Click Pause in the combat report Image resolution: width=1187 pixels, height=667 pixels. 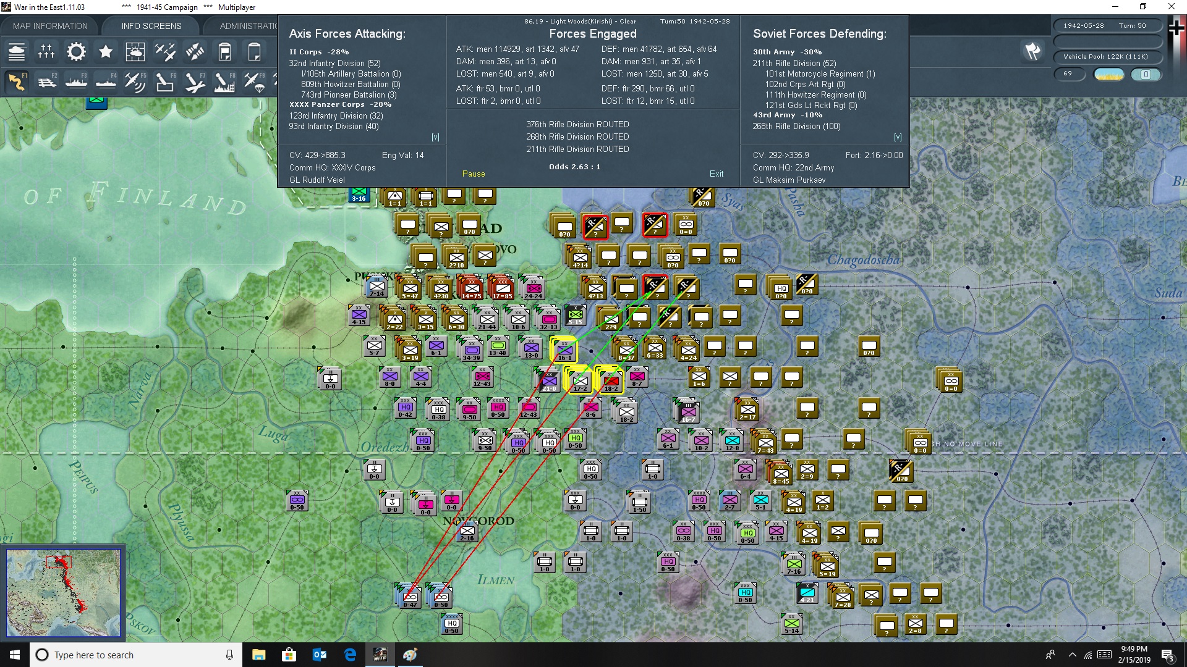474,174
